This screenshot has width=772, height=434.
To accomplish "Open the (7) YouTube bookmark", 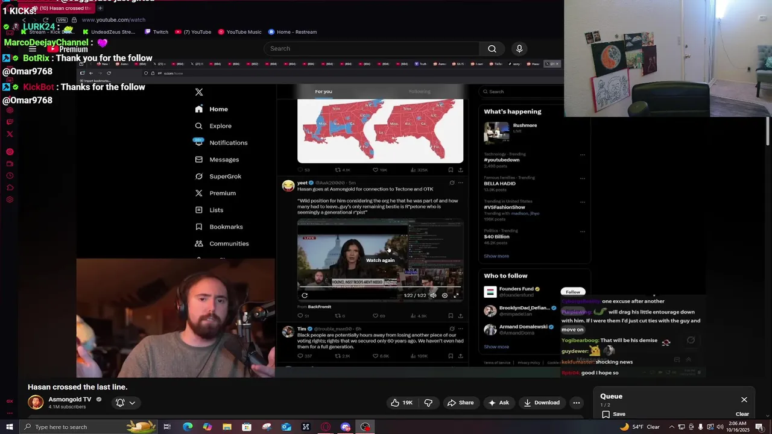I will click(x=194, y=32).
